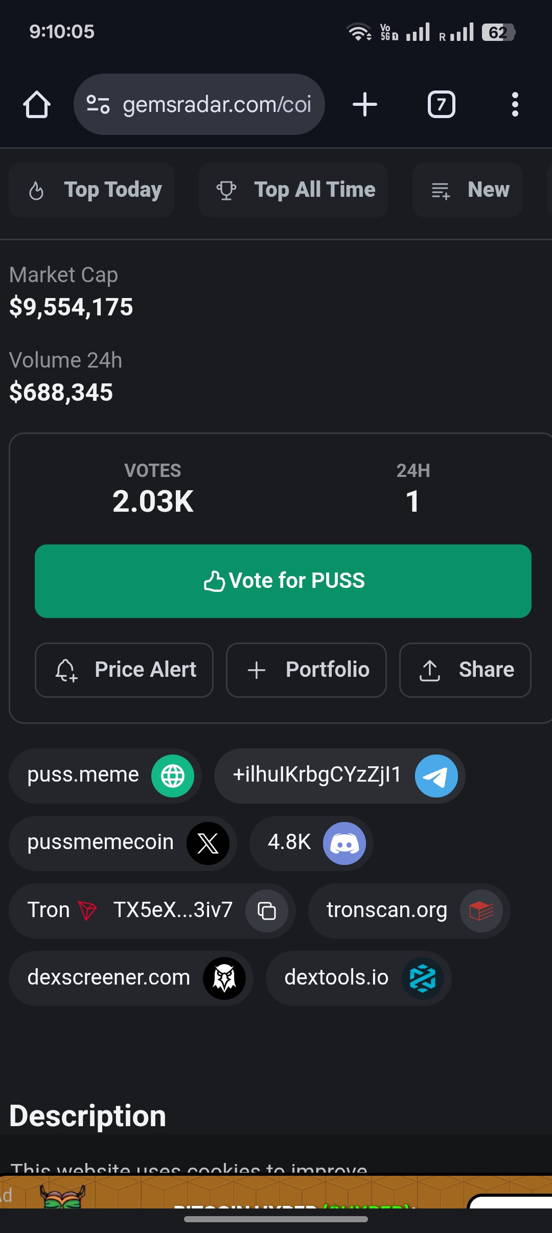Screen dimensions: 552x1233
Task: Open the tronscan.org explorer link
Action: [409, 911]
